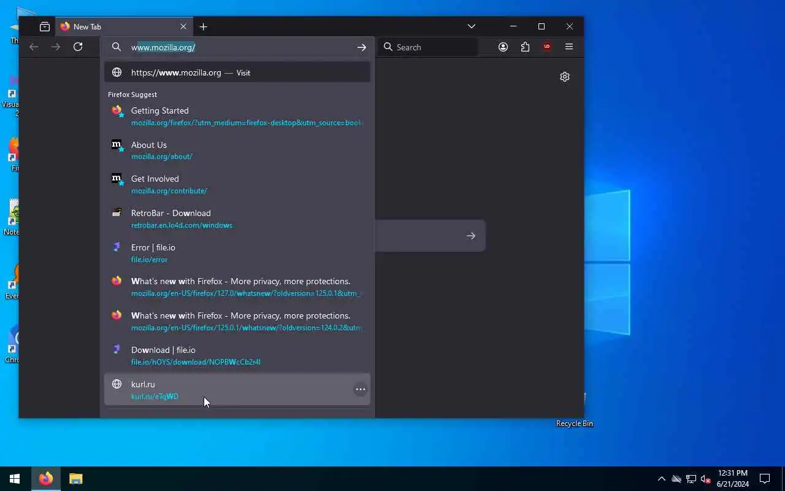Go forward with the forward arrow
Screen dimensions: 785x491
(x=56, y=47)
